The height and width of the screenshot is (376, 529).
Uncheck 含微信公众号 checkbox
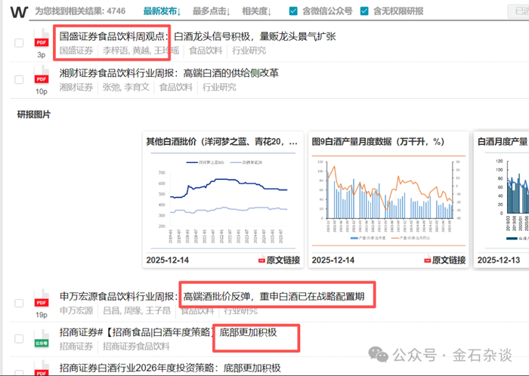[293, 11]
